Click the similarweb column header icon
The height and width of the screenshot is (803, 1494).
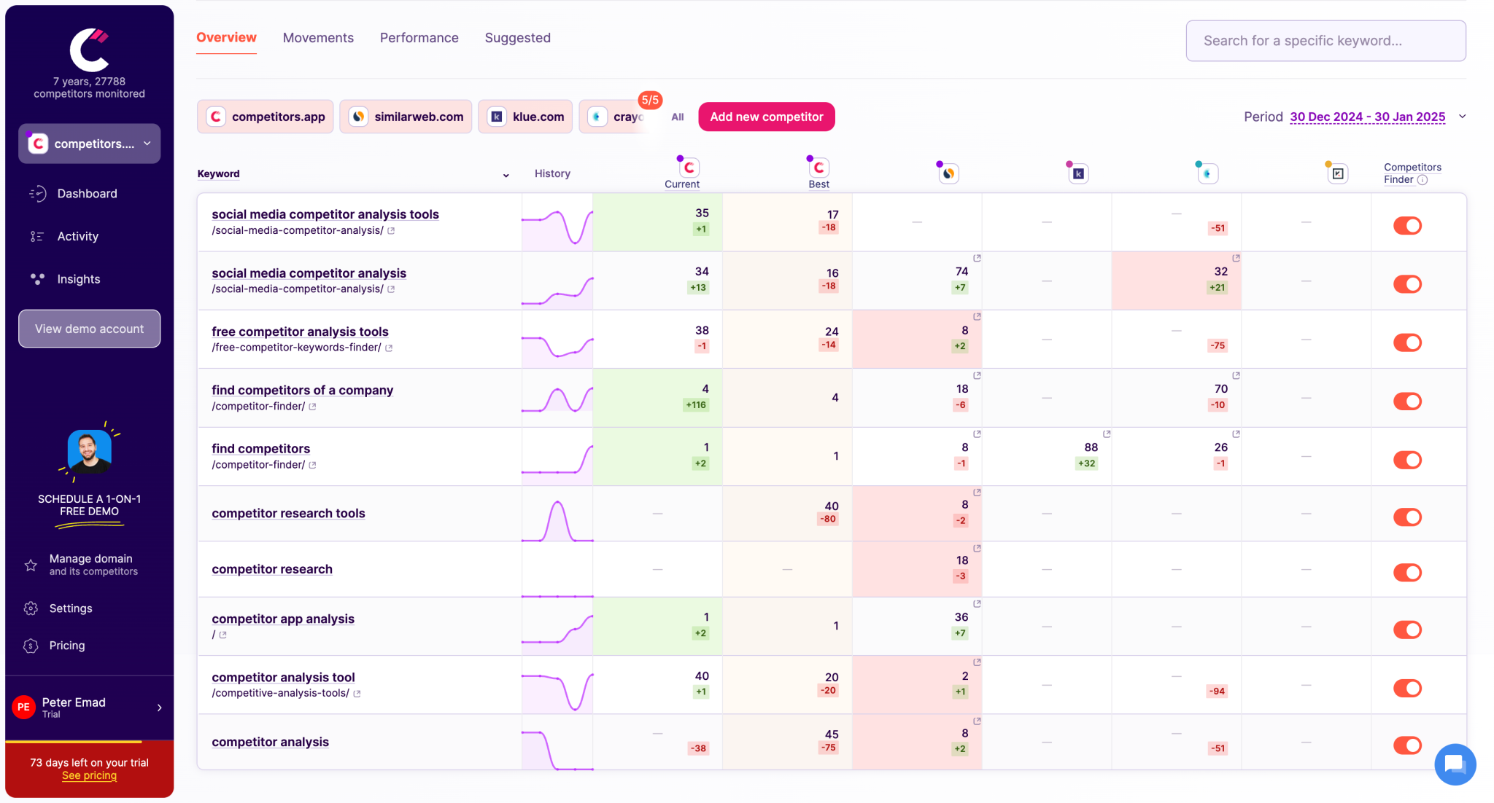[x=948, y=173]
